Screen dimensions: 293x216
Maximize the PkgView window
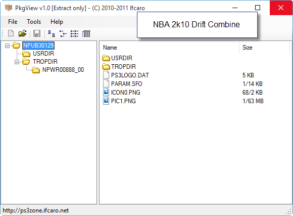tap(258, 8)
